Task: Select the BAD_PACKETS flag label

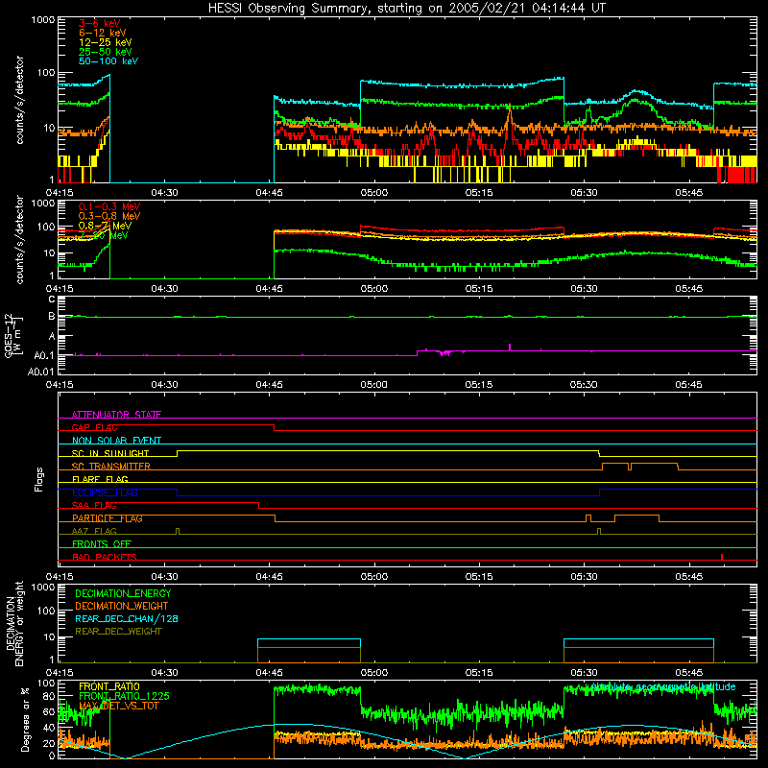Action: pyautogui.click(x=105, y=557)
